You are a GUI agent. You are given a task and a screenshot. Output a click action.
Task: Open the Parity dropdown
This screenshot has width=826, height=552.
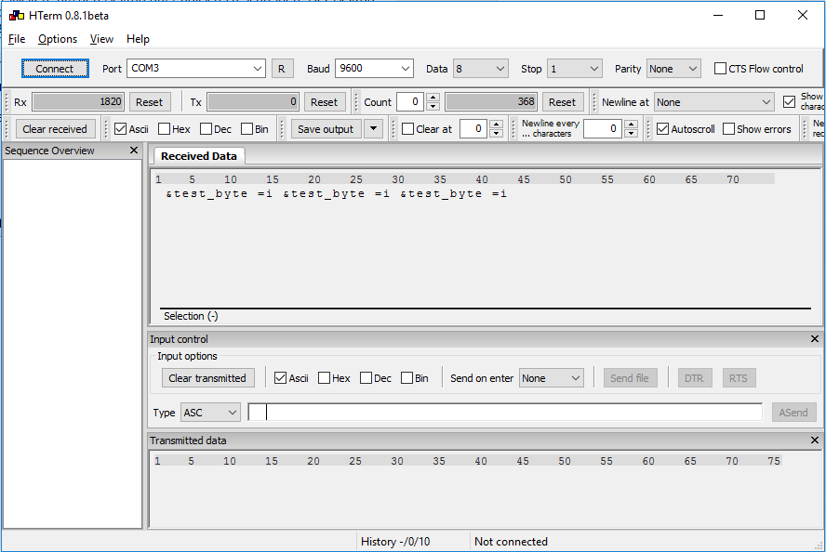673,69
